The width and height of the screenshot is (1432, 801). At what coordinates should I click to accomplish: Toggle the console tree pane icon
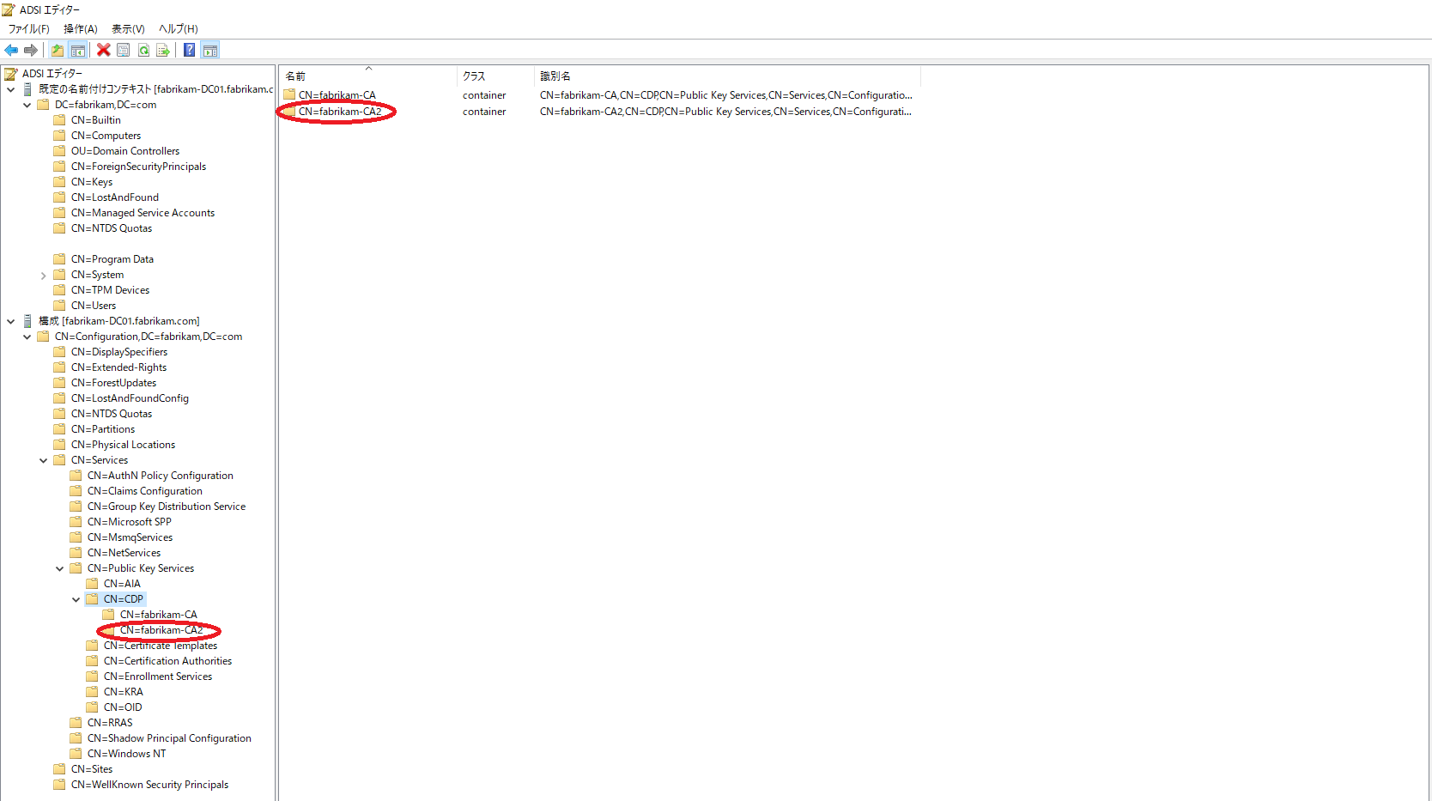pyautogui.click(x=78, y=50)
